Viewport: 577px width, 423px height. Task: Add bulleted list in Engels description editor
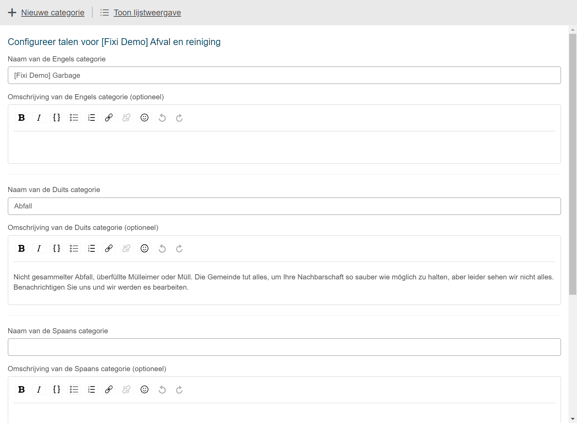point(74,118)
